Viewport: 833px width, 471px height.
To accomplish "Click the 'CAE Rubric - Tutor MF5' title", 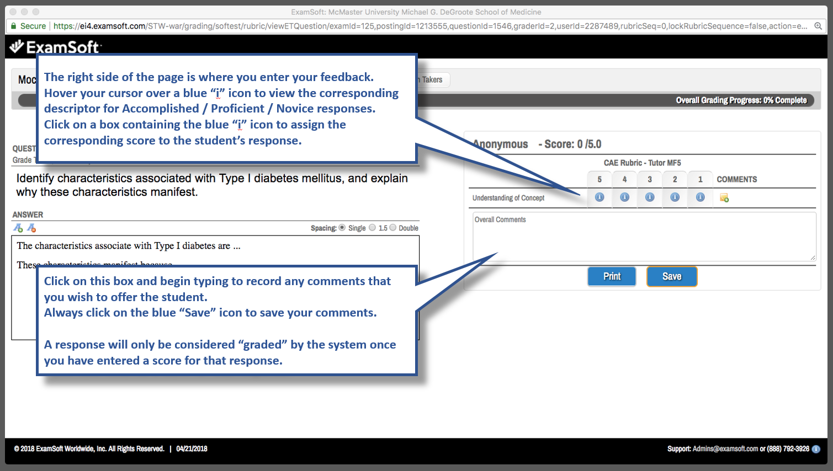I will tap(642, 163).
